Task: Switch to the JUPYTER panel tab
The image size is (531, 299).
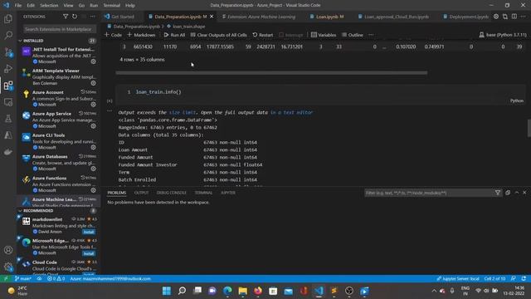Action: (x=228, y=193)
